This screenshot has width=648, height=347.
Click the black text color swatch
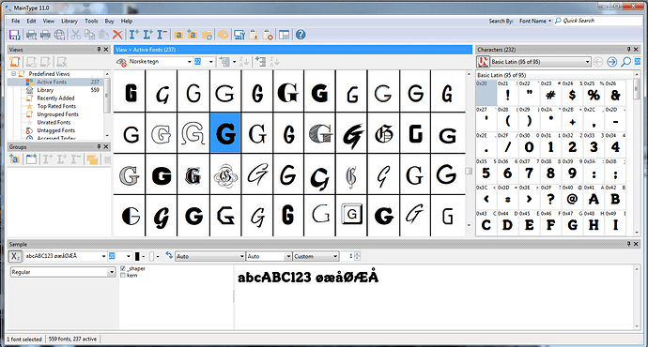[137, 256]
